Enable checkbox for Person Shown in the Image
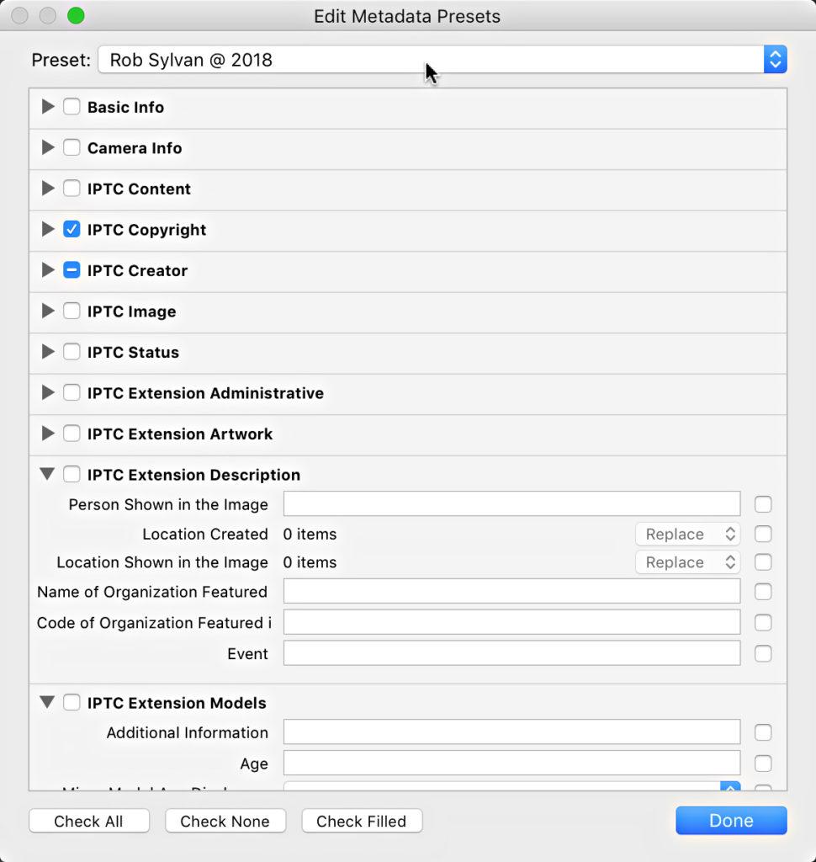Image resolution: width=816 pixels, height=862 pixels. 763,505
